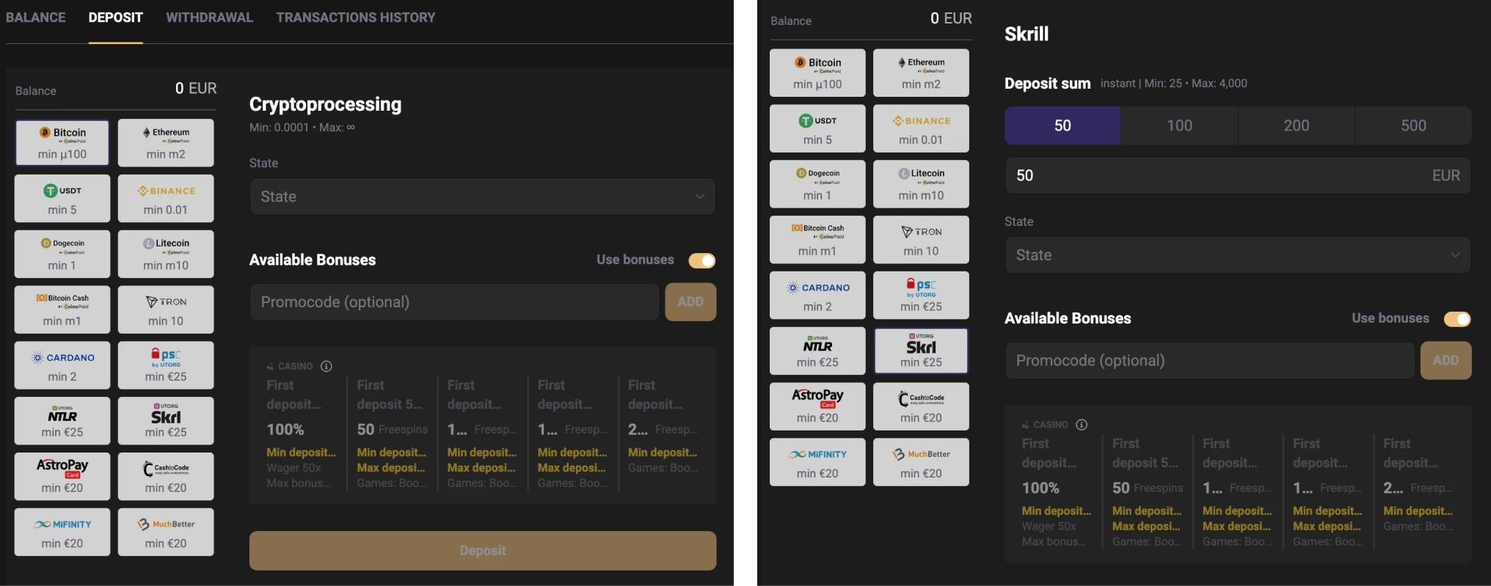Choose Ethereum tile beside the Cryptoprocessing form
The image size is (1491, 586).
coord(166,143)
